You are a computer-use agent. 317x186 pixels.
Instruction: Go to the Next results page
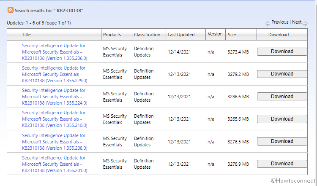297,22
